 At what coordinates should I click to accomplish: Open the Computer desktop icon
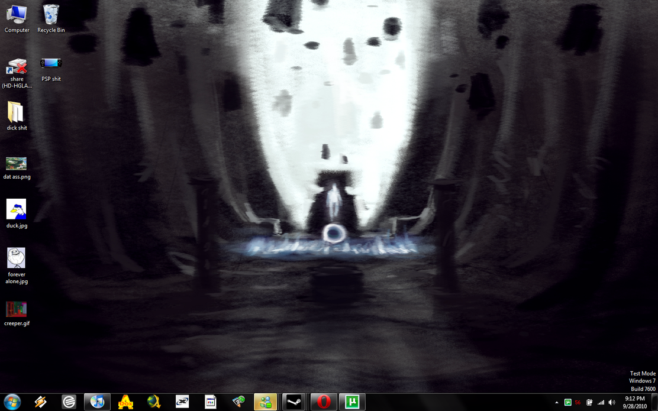[17, 19]
